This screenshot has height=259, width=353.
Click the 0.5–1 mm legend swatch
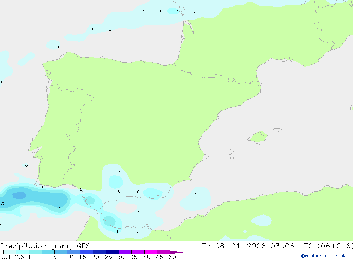[23, 252]
